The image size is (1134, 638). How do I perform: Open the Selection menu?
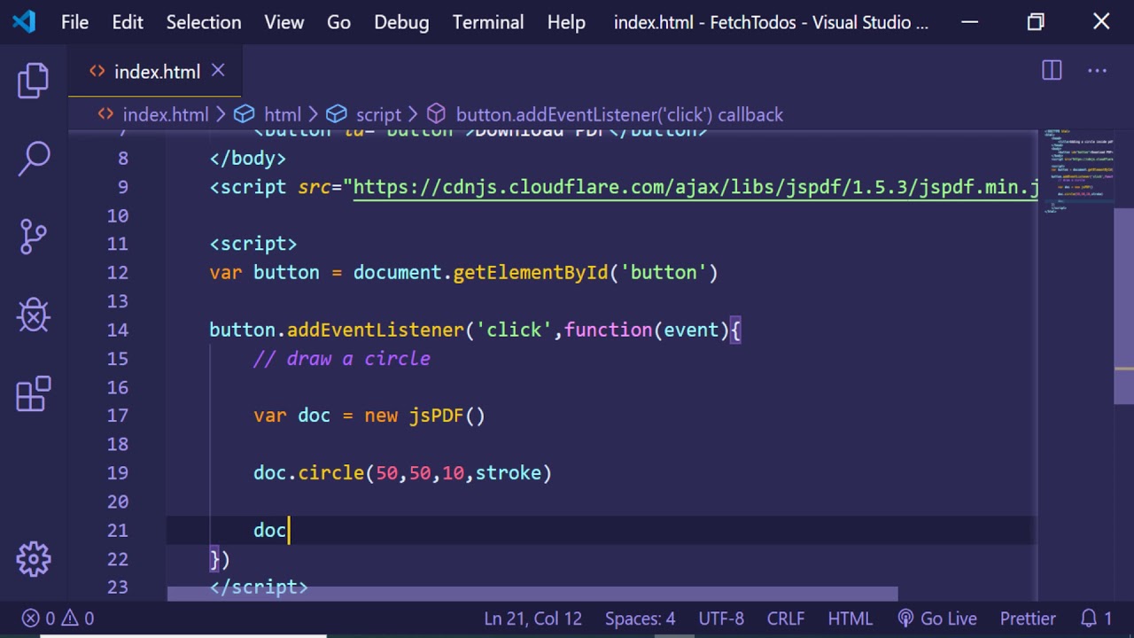pyautogui.click(x=204, y=22)
